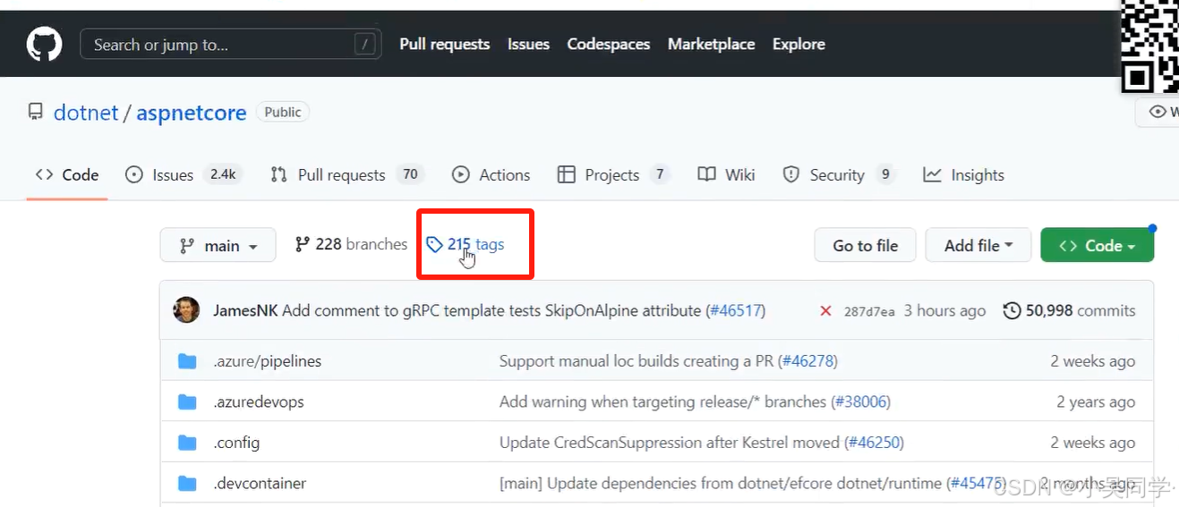Open the GitHub homepage via Octocat logo
The image size is (1179, 507).
click(44, 44)
